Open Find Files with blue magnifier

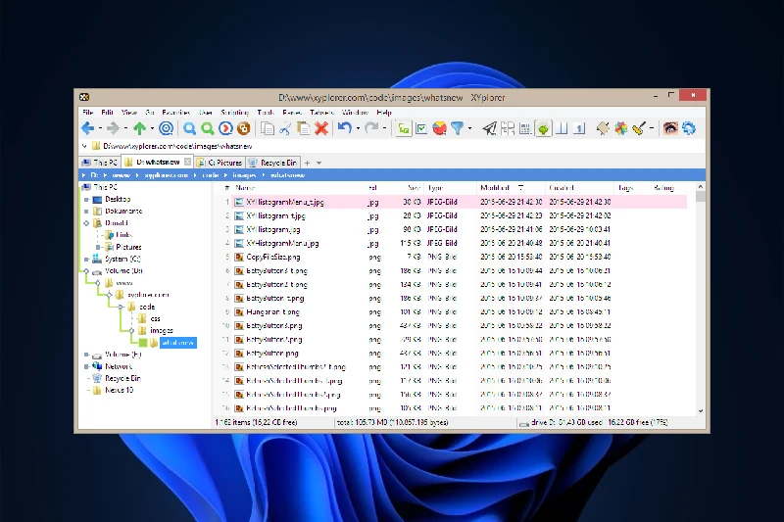[x=189, y=129]
